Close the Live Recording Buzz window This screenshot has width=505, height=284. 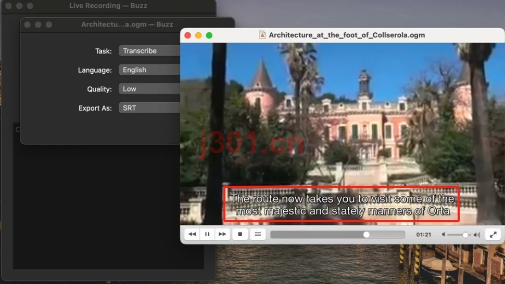click(x=9, y=6)
